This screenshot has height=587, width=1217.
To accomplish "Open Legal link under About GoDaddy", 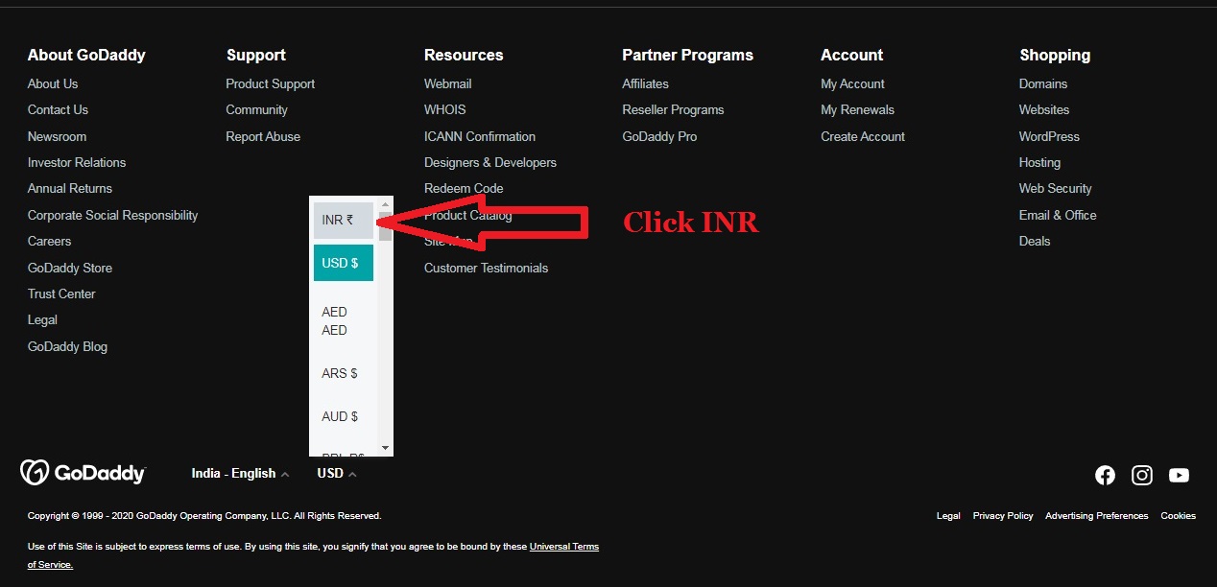I will coord(42,319).
